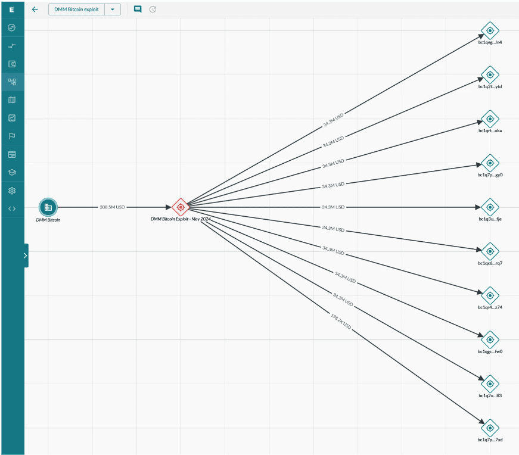Click the history refresh clock icon
The image size is (519, 455).
pos(153,10)
